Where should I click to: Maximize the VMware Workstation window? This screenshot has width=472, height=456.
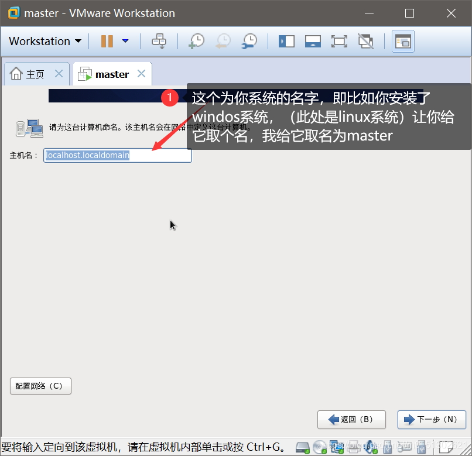[409, 13]
